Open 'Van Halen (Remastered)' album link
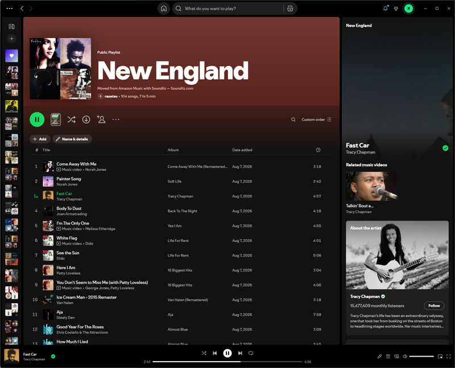 pos(188,300)
